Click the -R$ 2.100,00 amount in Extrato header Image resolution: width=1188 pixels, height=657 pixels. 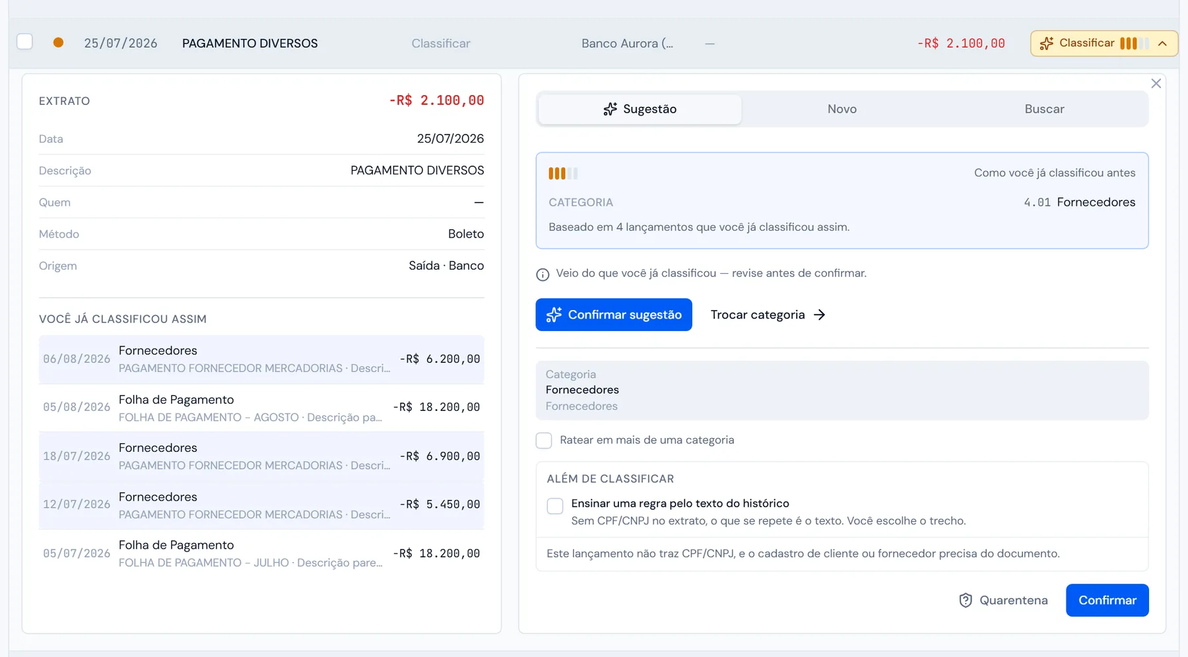436,100
